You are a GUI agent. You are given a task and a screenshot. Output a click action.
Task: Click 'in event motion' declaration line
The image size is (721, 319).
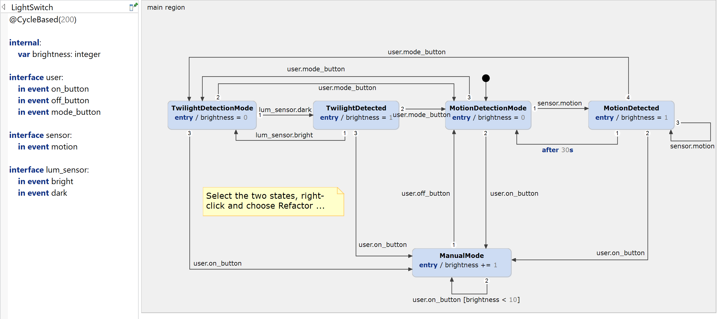pos(48,147)
